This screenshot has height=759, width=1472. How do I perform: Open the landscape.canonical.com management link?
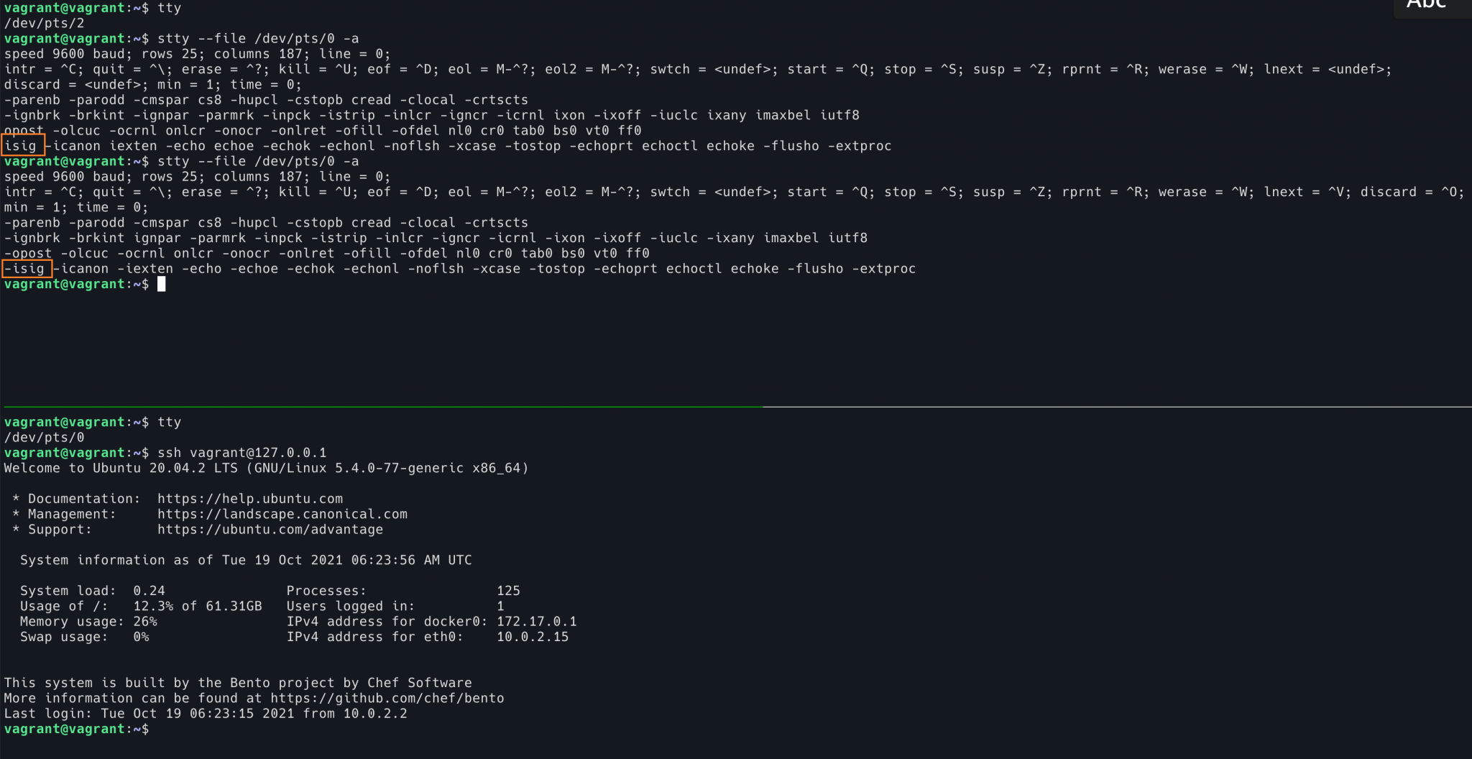[x=282, y=514]
